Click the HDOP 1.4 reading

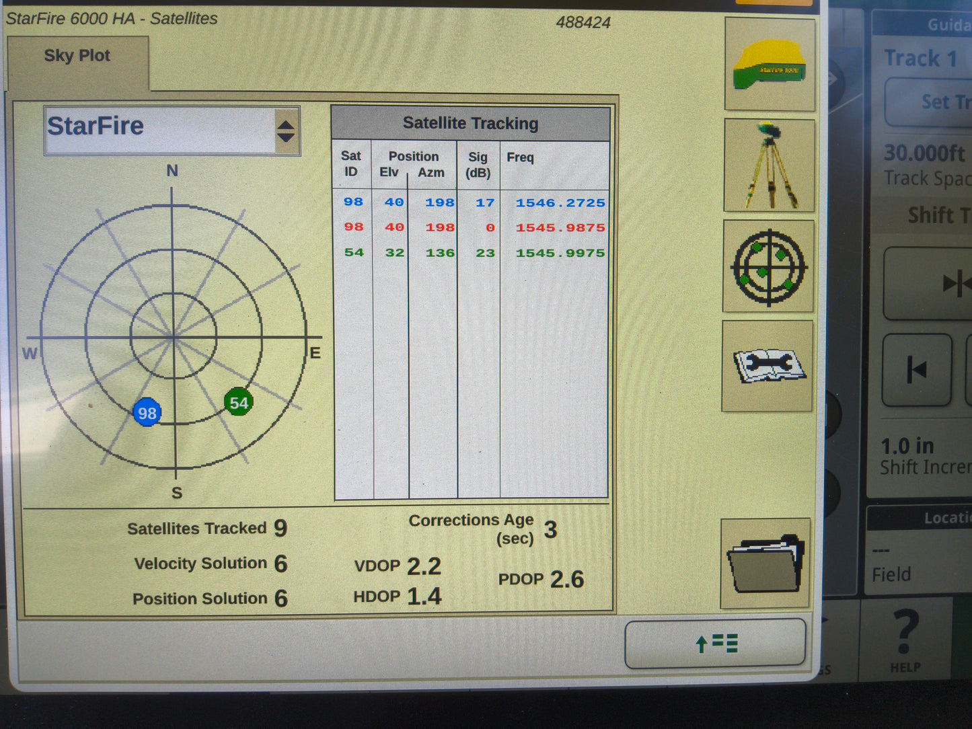398,597
